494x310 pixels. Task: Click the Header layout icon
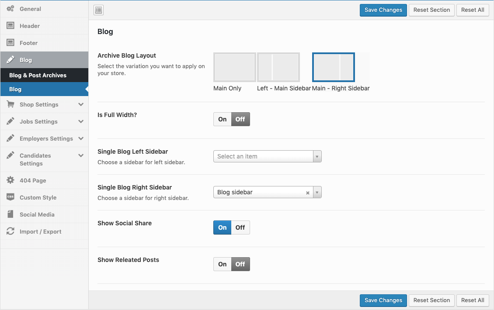[10, 26]
